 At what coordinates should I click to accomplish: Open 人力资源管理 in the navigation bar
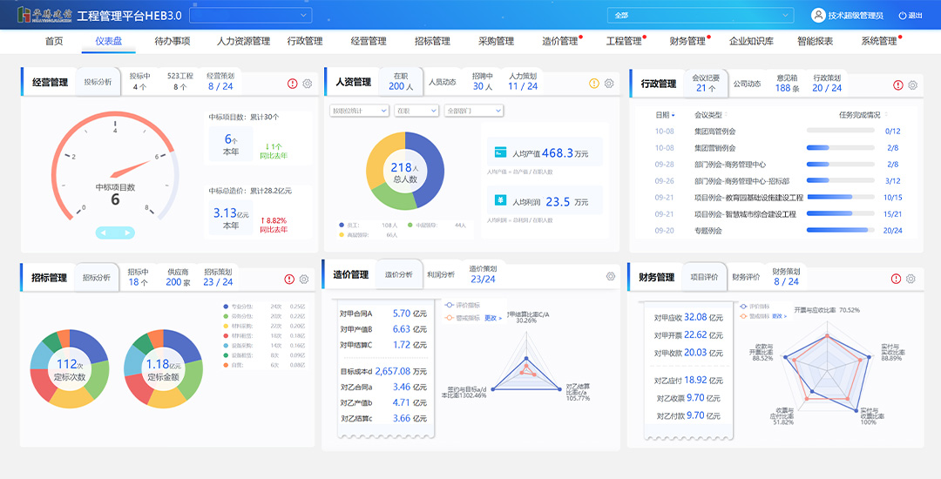243,41
